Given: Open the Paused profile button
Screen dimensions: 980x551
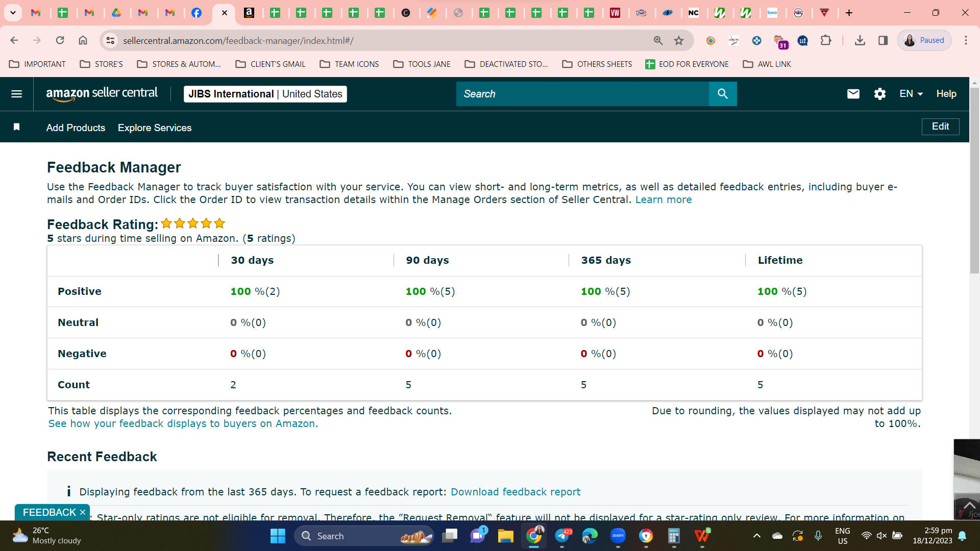Looking at the screenshot, I should [x=924, y=40].
